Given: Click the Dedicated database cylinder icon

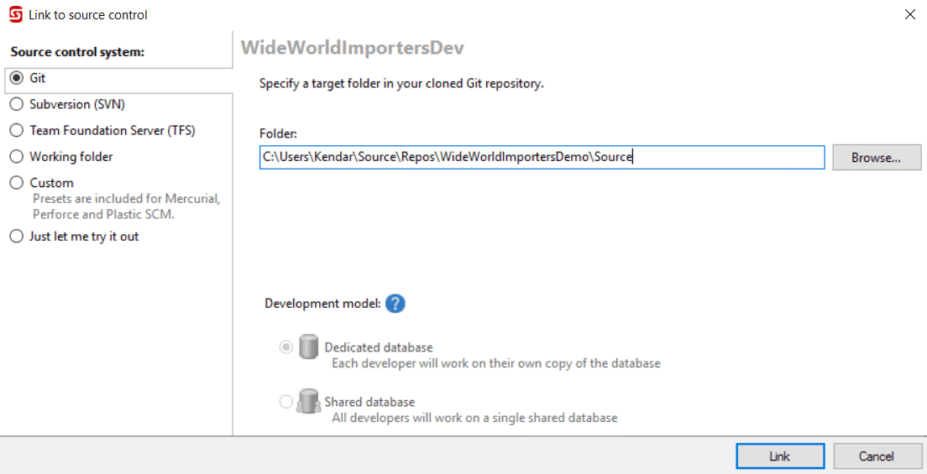Looking at the screenshot, I should (x=309, y=347).
